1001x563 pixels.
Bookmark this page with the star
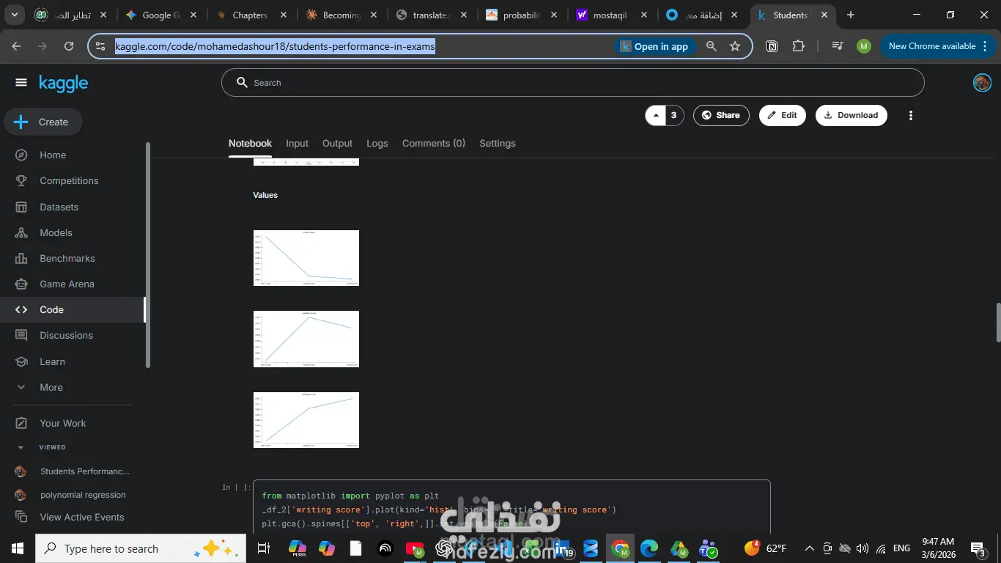click(735, 46)
